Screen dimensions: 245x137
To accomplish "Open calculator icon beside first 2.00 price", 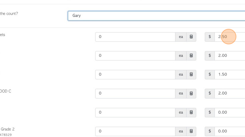I will point(191,56).
